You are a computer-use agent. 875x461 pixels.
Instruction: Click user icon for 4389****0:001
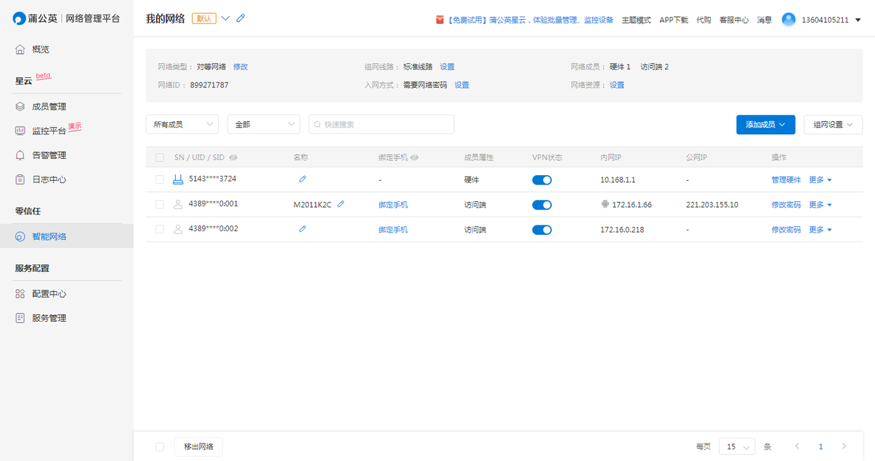178,204
